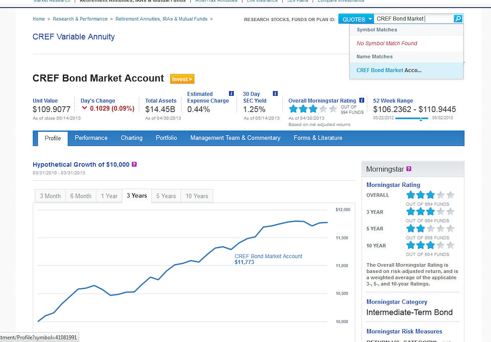Image resolution: width=491 pixels, height=342 pixels.
Task: Select the 10 Years chart range
Action: pos(196,196)
